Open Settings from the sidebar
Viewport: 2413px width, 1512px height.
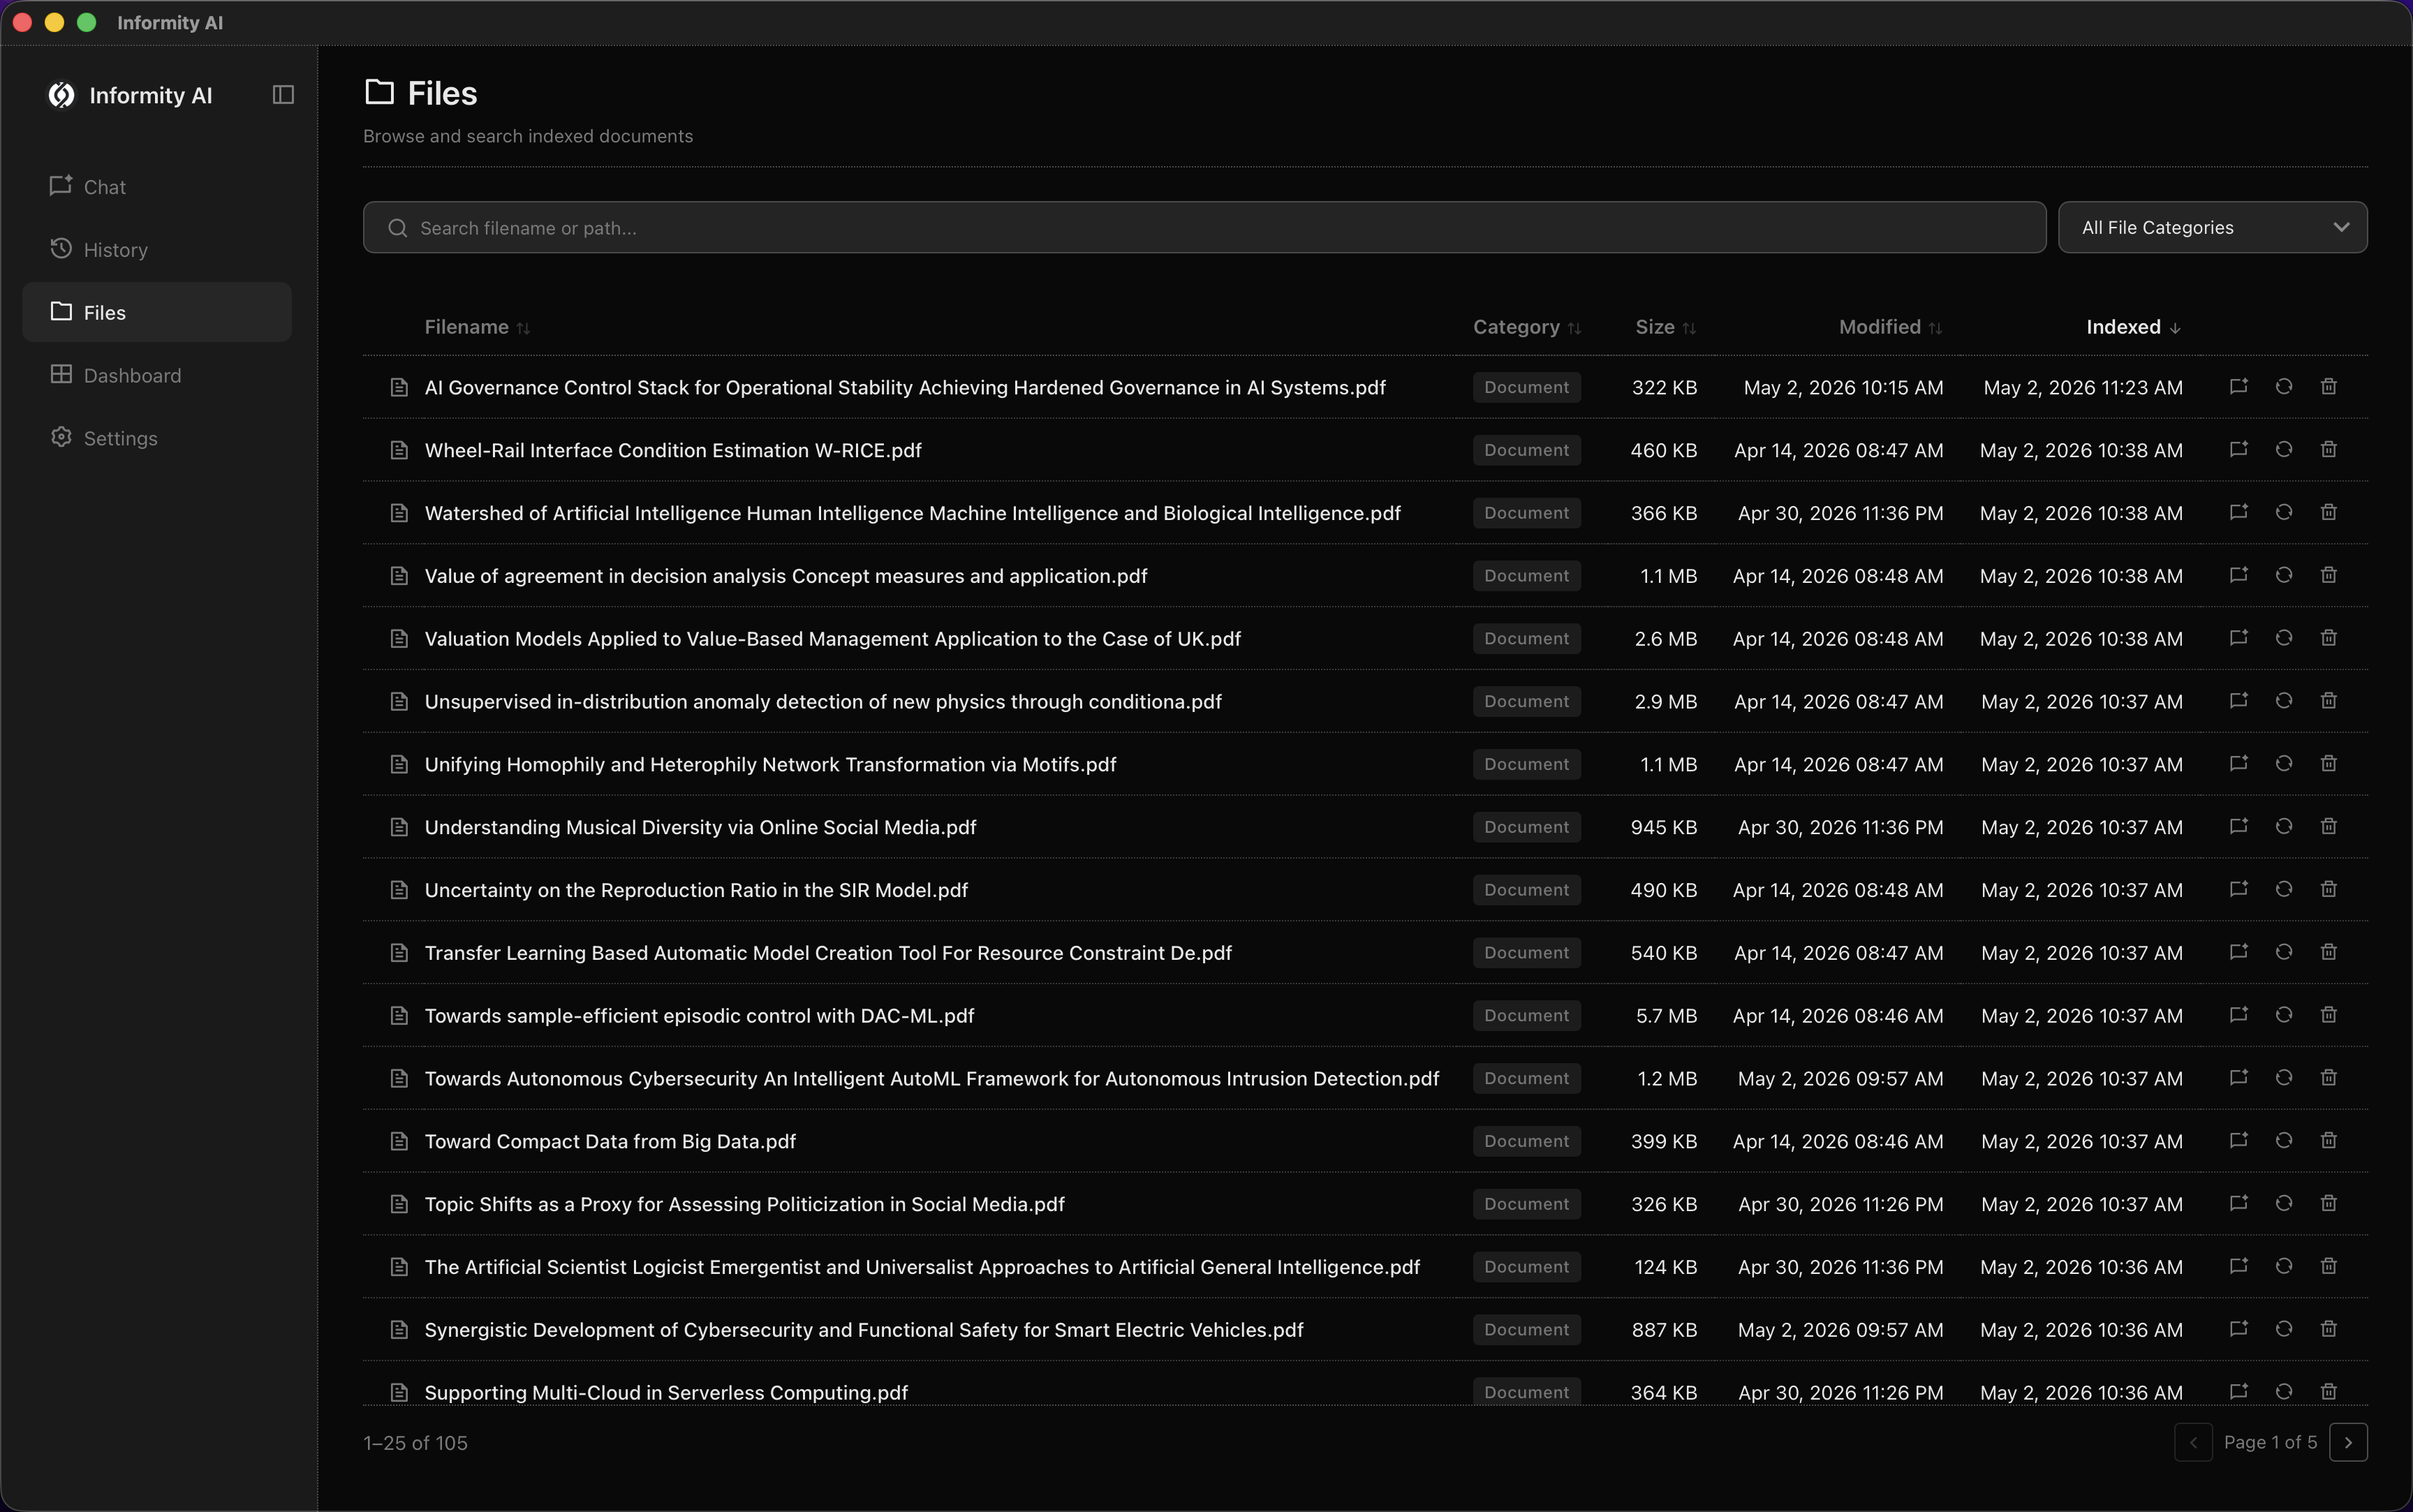[157, 438]
